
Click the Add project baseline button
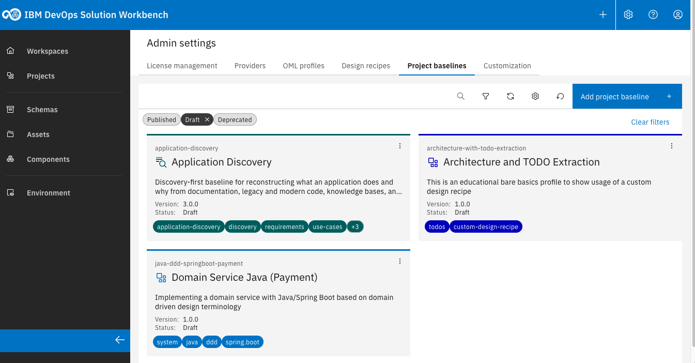(627, 97)
